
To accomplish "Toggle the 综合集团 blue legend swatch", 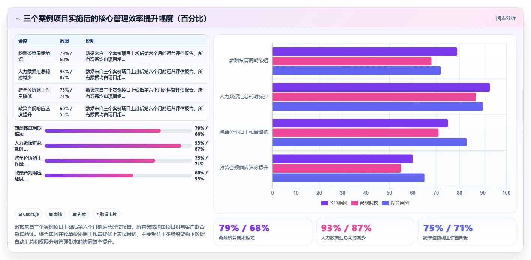I will pos(385,203).
